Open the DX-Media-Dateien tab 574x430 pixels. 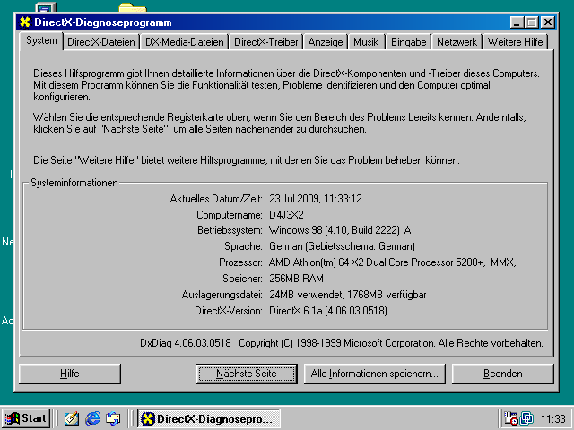tap(184, 42)
